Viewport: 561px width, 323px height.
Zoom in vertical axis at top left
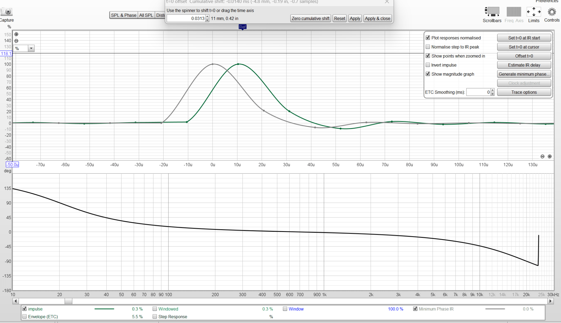pyautogui.click(x=16, y=34)
